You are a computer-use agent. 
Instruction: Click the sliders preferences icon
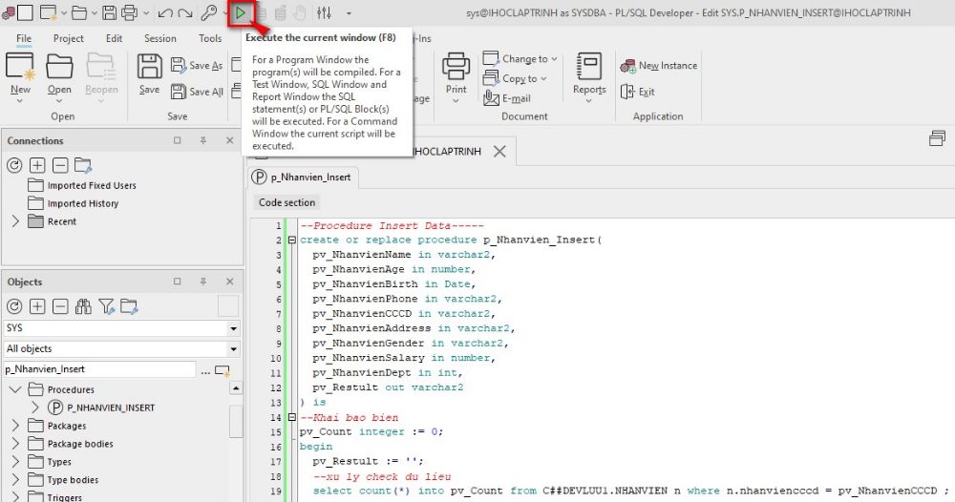click(324, 12)
